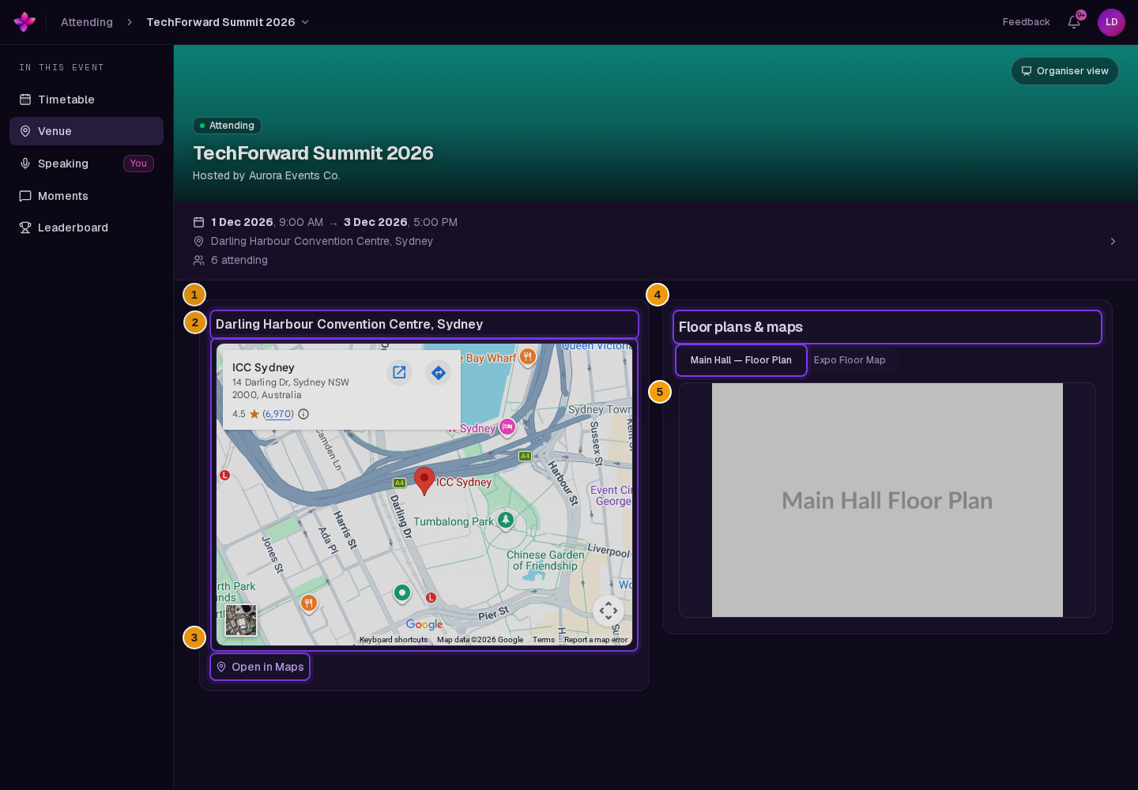
Task: Click the directions arrow on the ICC Sydney card
Action: [438, 372]
